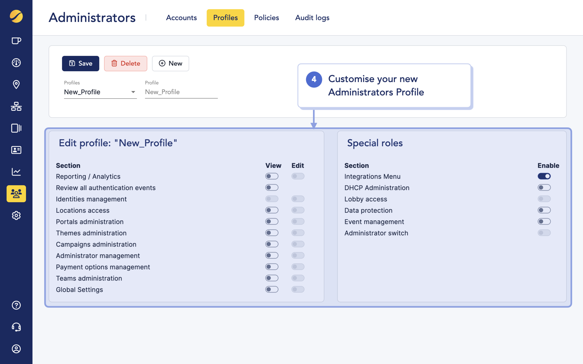Select the analytics line chart icon
Screen dimensions: 583x364
(16, 171)
